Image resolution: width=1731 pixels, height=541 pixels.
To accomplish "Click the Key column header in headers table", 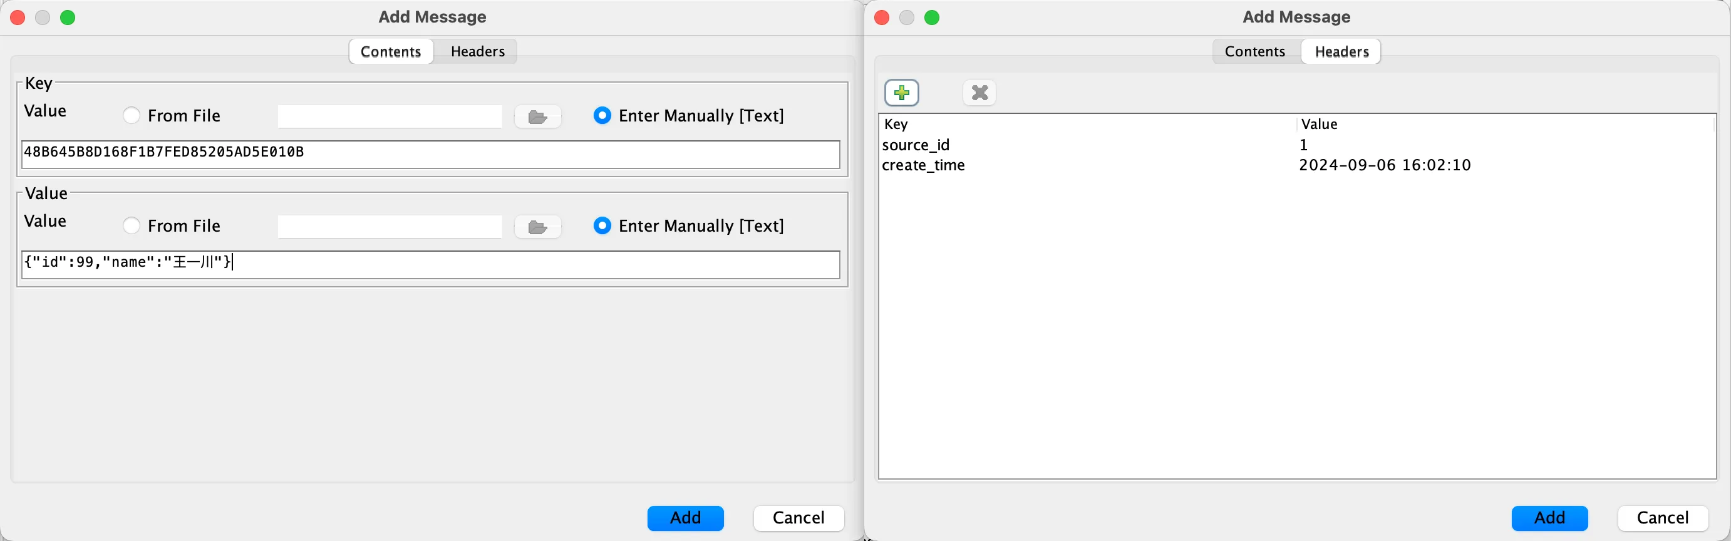I will point(896,125).
